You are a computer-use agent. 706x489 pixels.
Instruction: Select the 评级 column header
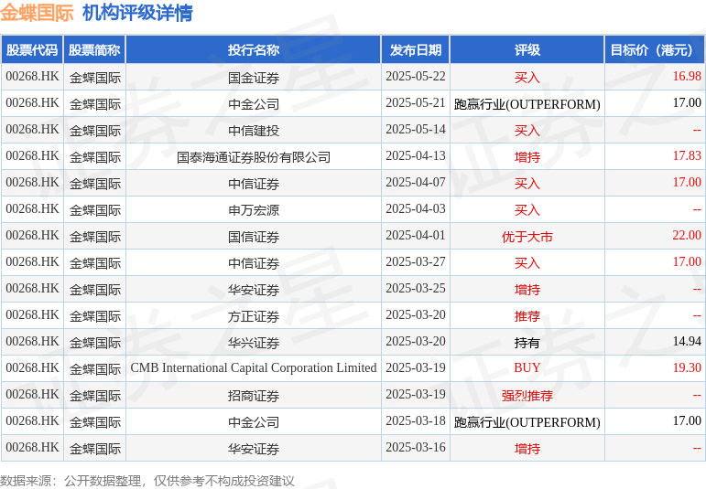[x=527, y=50]
